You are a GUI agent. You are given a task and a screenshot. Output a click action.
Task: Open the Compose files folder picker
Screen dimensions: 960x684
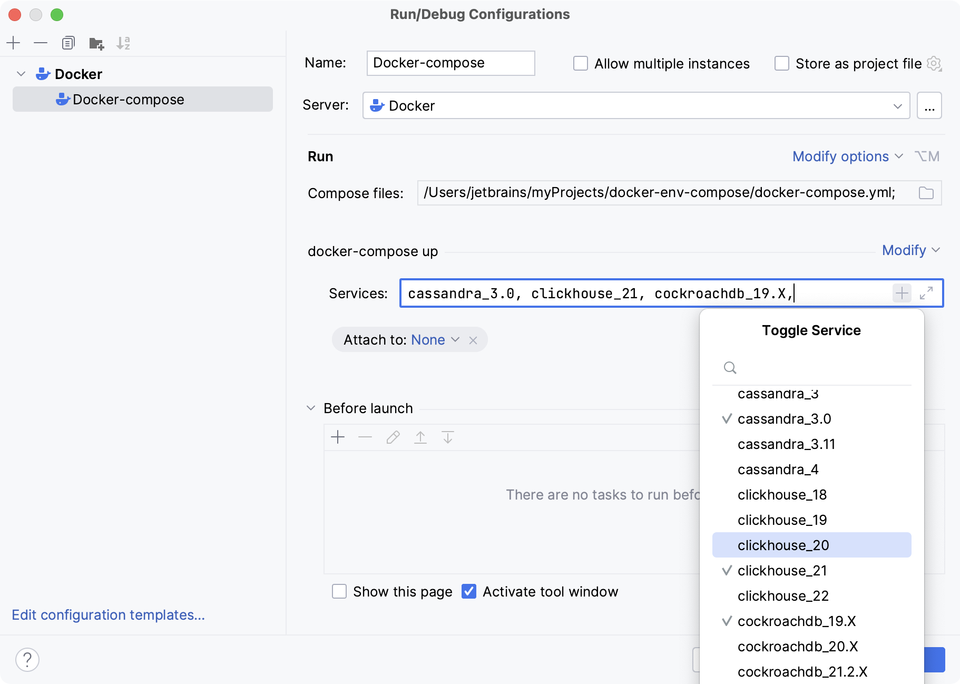coord(927,193)
